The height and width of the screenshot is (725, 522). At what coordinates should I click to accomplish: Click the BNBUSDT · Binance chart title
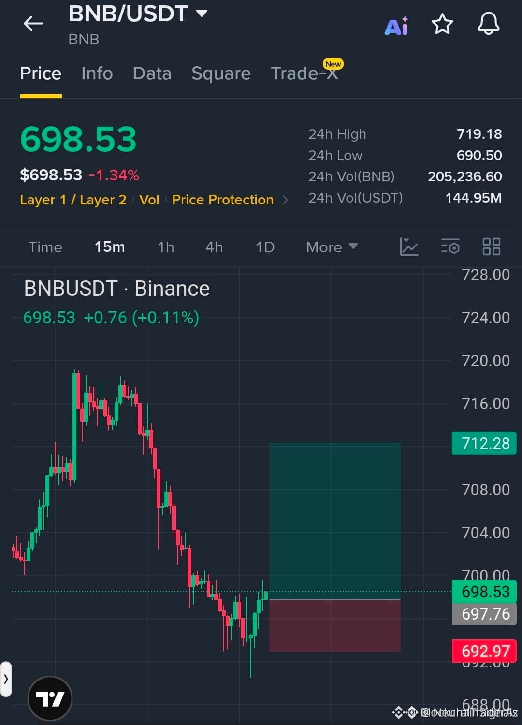(x=116, y=289)
